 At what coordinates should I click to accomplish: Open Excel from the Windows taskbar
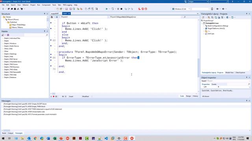click(x=55, y=138)
